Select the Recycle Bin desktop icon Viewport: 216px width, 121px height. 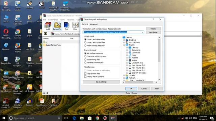pos(6,61)
